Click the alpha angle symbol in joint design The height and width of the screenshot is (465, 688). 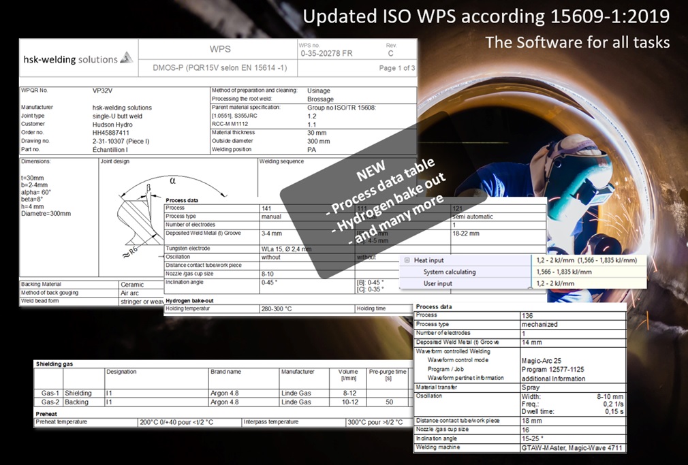coord(172,181)
